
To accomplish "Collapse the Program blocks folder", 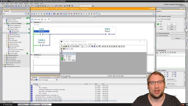I will [7, 29].
